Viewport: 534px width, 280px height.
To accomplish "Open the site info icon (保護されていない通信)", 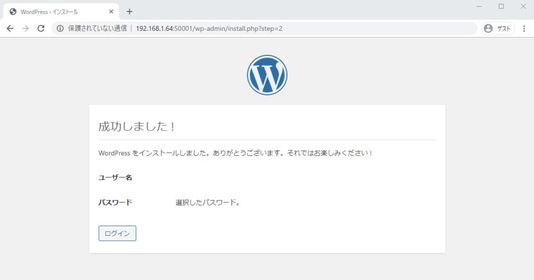I will [60, 29].
